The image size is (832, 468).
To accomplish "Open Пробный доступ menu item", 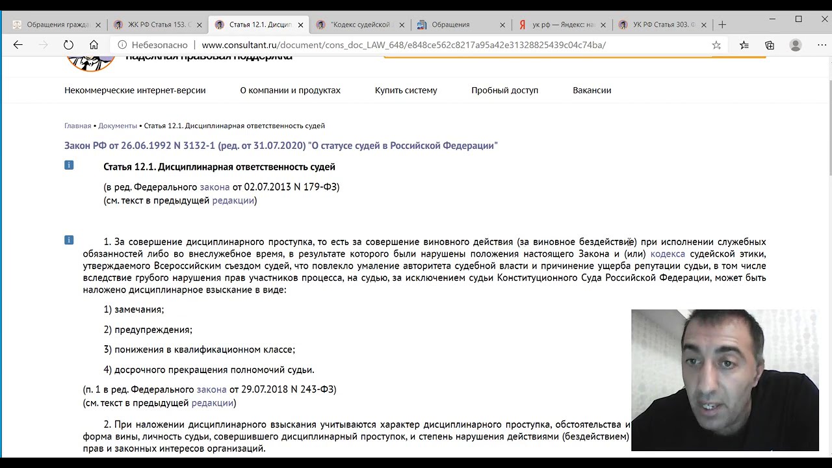I will [x=505, y=90].
